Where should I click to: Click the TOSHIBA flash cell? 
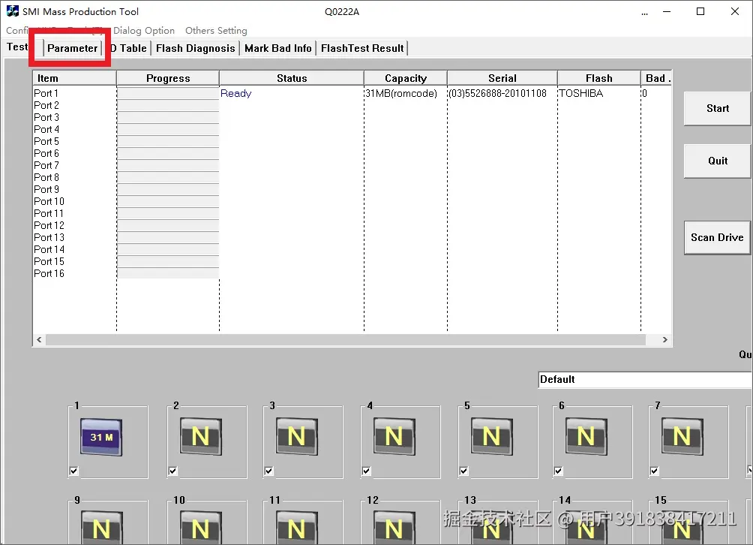point(581,93)
